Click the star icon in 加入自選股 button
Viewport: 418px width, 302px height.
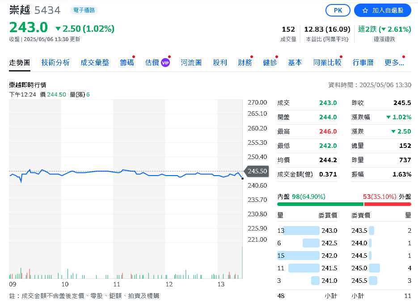point(365,10)
